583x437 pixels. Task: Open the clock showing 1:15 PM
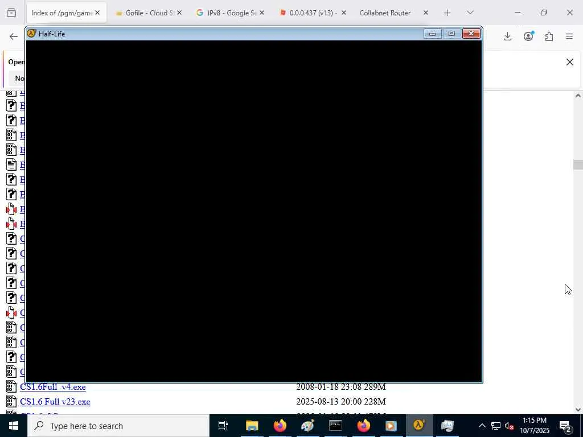(535, 426)
